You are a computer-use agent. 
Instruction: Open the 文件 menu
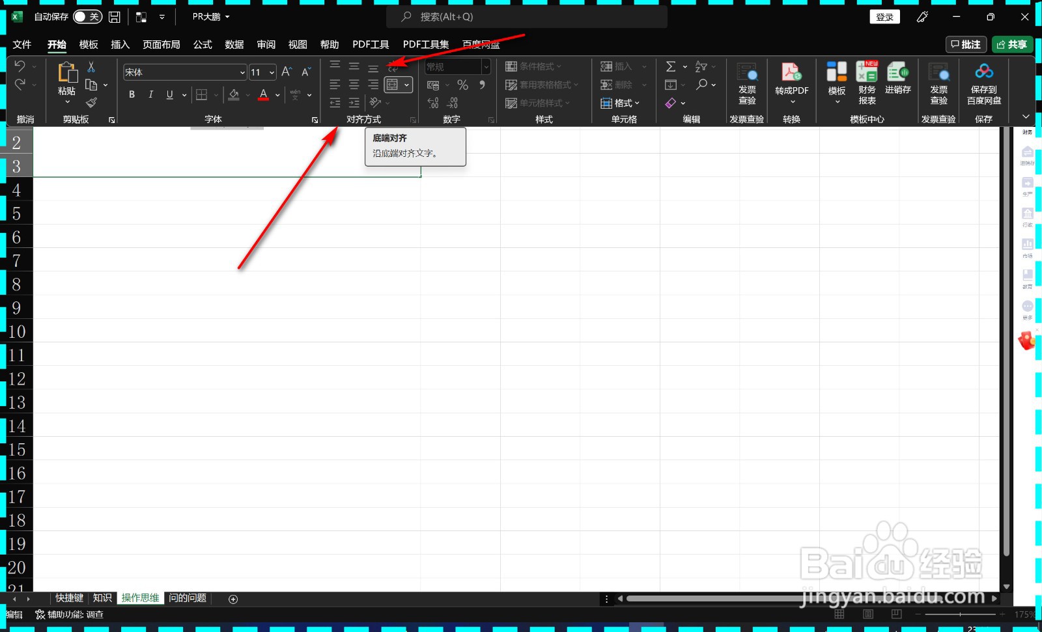(22, 44)
